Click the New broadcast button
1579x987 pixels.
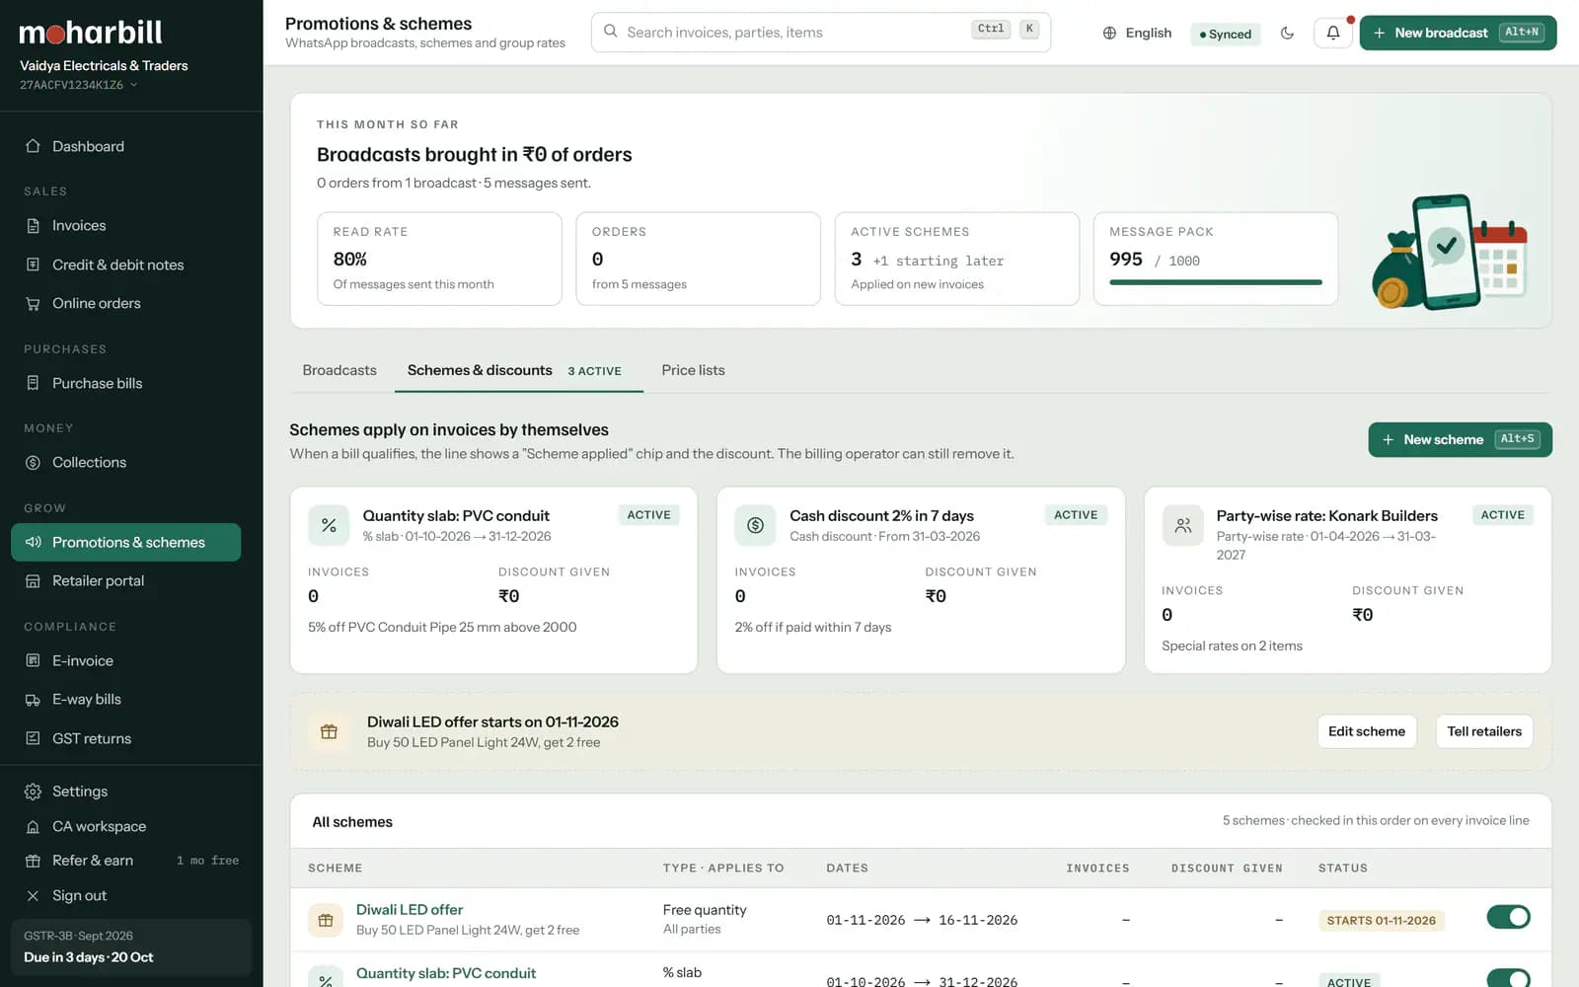[x=1458, y=33]
